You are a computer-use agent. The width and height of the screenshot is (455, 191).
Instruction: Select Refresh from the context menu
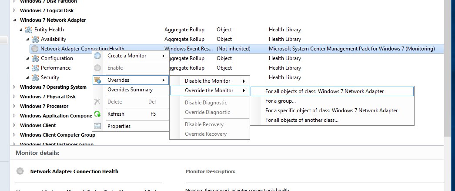130,114
